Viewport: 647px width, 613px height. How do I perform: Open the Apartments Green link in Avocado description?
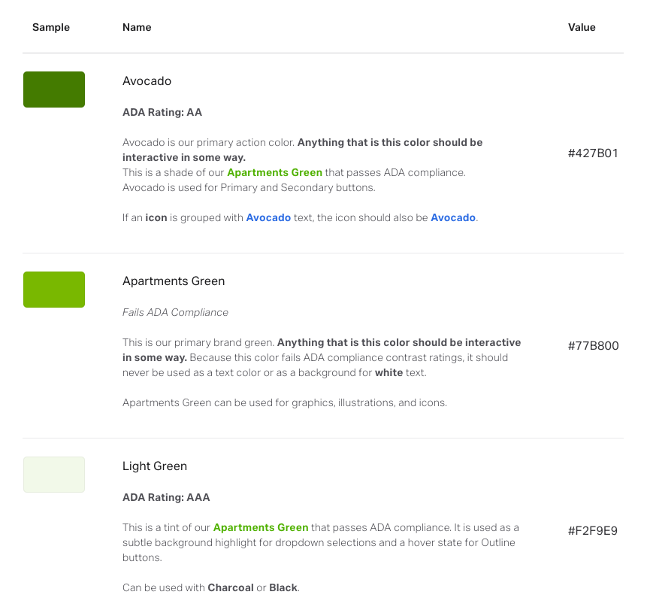point(274,173)
